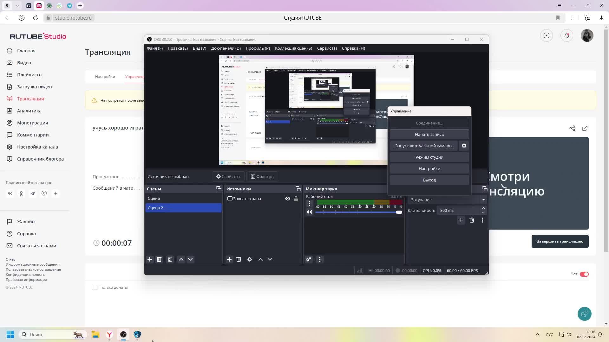Move source down in Sources panel
The image size is (609, 342).
(x=270, y=259)
